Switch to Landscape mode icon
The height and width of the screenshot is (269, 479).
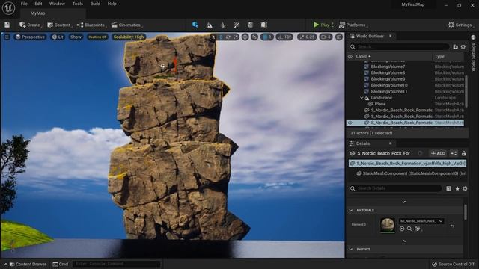coord(210,25)
